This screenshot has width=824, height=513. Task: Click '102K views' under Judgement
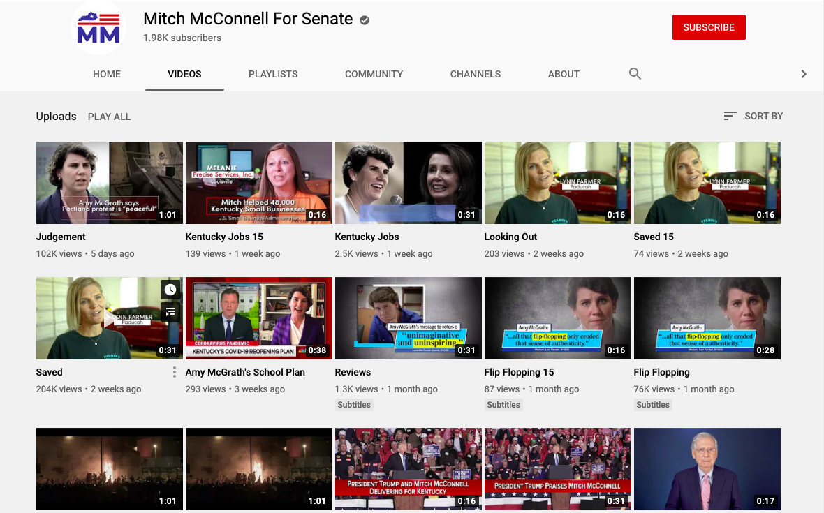click(59, 253)
